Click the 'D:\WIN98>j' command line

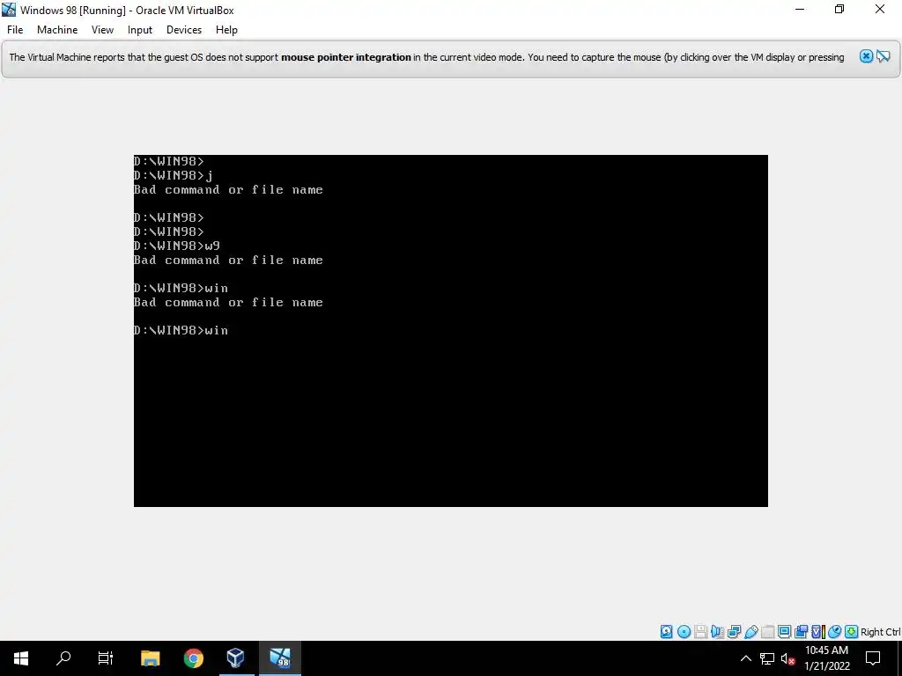174,175
